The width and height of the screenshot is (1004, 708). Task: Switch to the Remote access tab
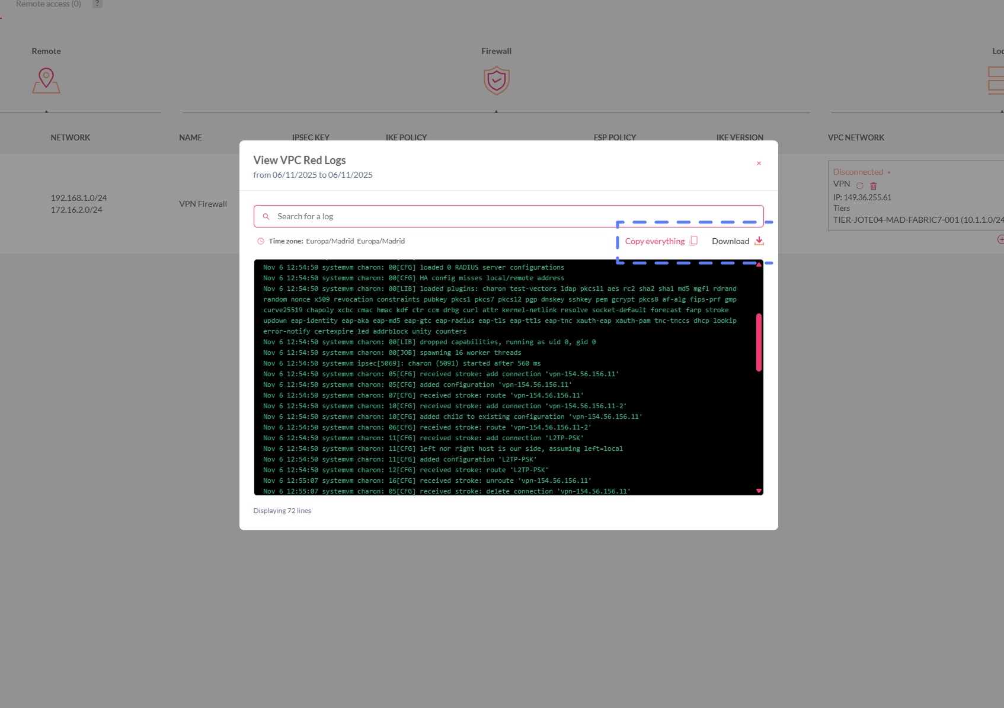48,4
